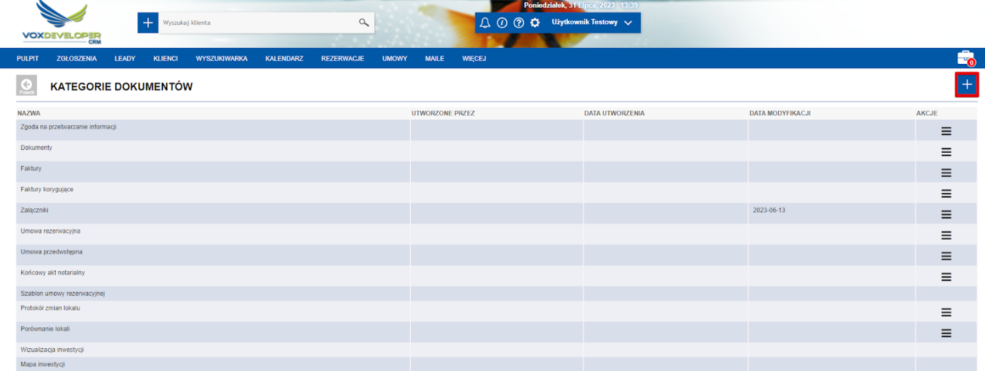Open the PULPIT menu item
This screenshot has height=371, width=985.
click(x=28, y=58)
